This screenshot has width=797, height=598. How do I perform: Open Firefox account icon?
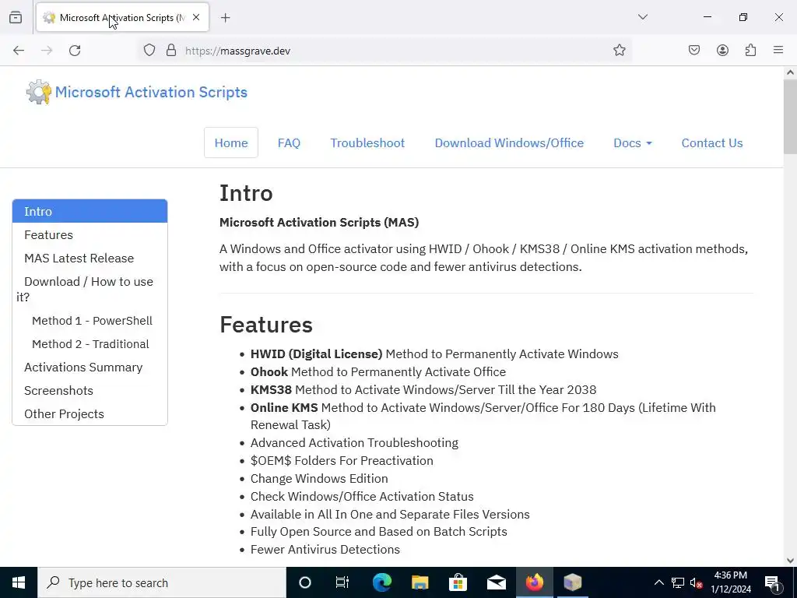(722, 50)
